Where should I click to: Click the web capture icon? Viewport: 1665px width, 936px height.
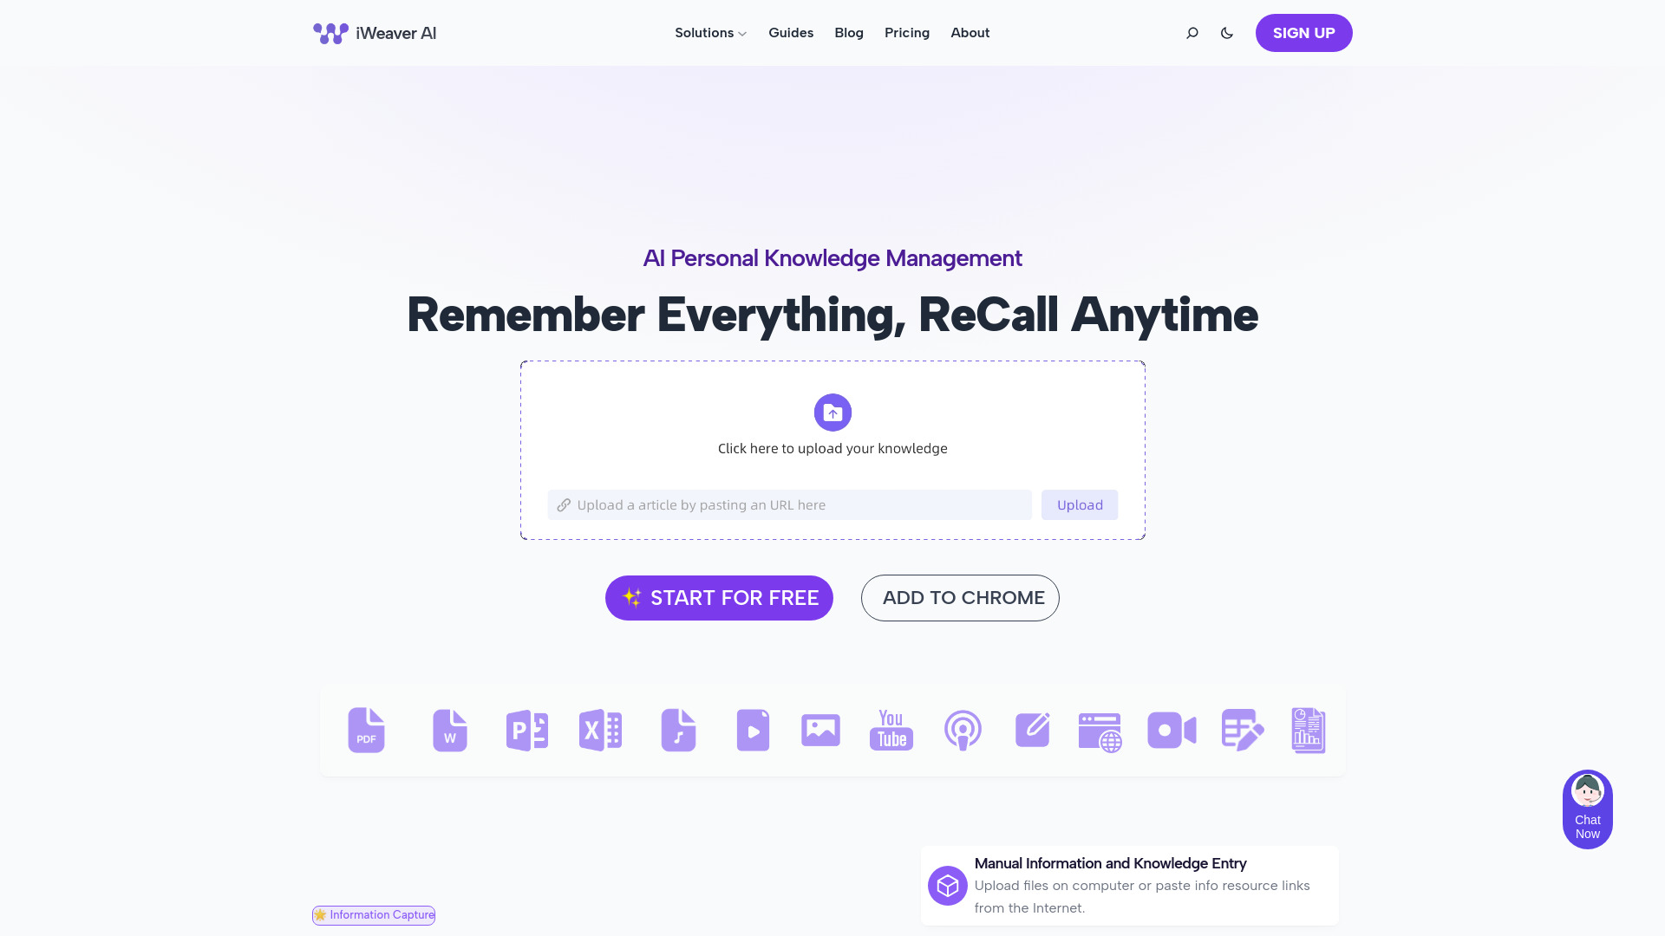[x=1100, y=731]
